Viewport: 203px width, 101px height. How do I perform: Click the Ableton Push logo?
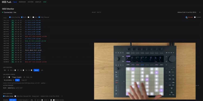pos(6,2)
